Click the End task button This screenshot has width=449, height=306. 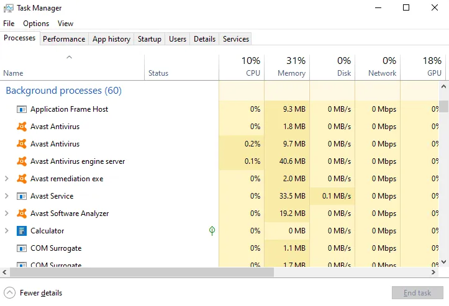tap(417, 293)
